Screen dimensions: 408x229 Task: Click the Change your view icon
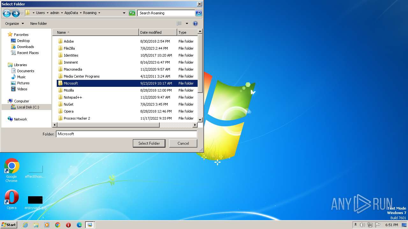click(x=179, y=24)
